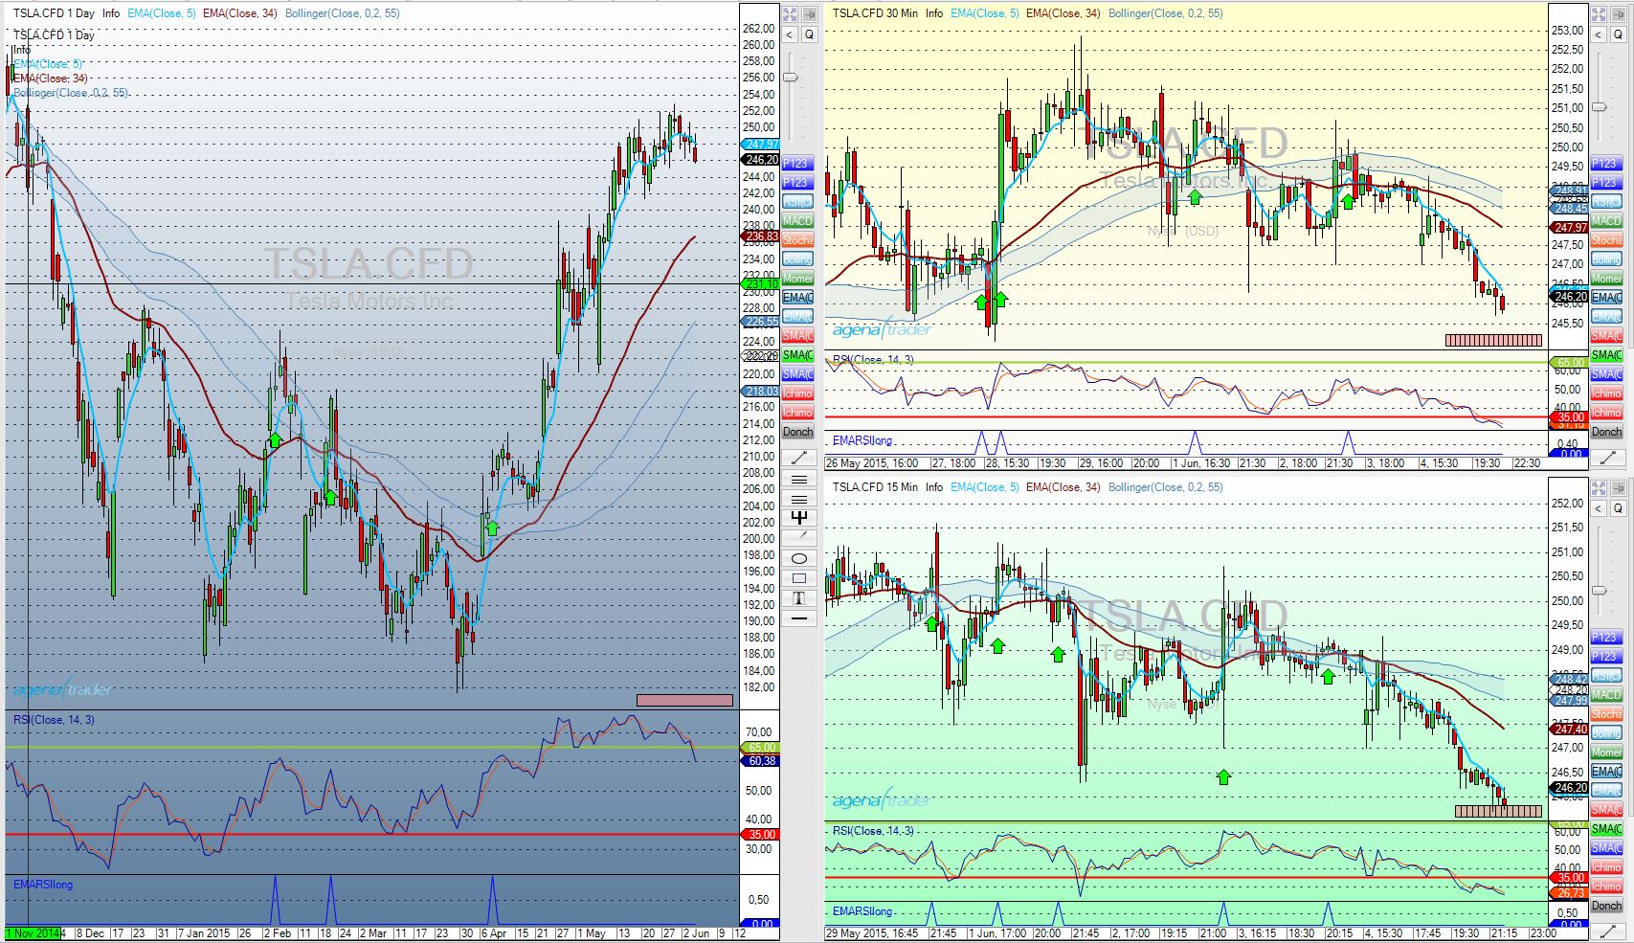Toggle Stochastics indicator on 30 Min chart

point(1606,240)
